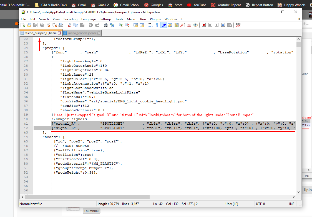
Task: Open the Tools menu
Action: coord(119,19)
